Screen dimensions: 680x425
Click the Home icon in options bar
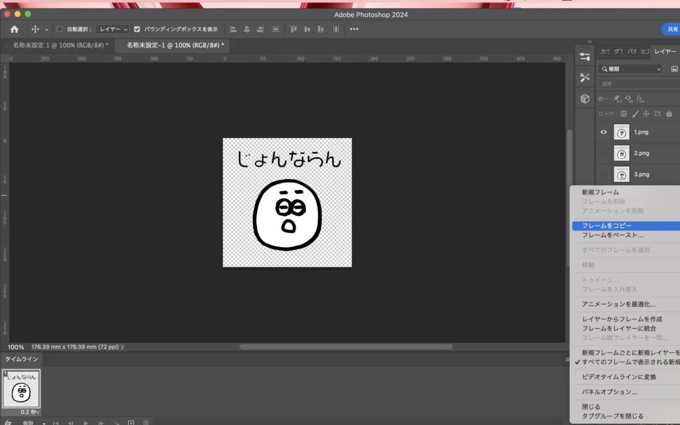[14, 29]
